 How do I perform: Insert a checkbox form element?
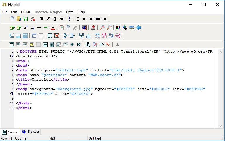click(x=79, y=44)
